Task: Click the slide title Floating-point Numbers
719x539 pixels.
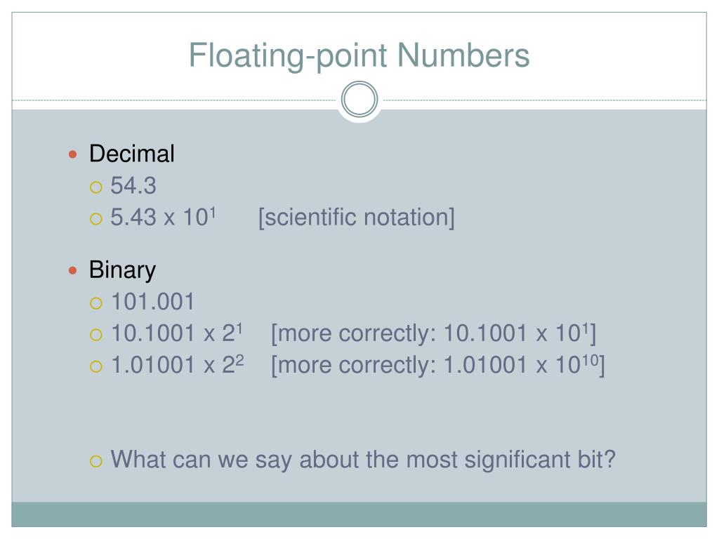Action: tap(359, 56)
